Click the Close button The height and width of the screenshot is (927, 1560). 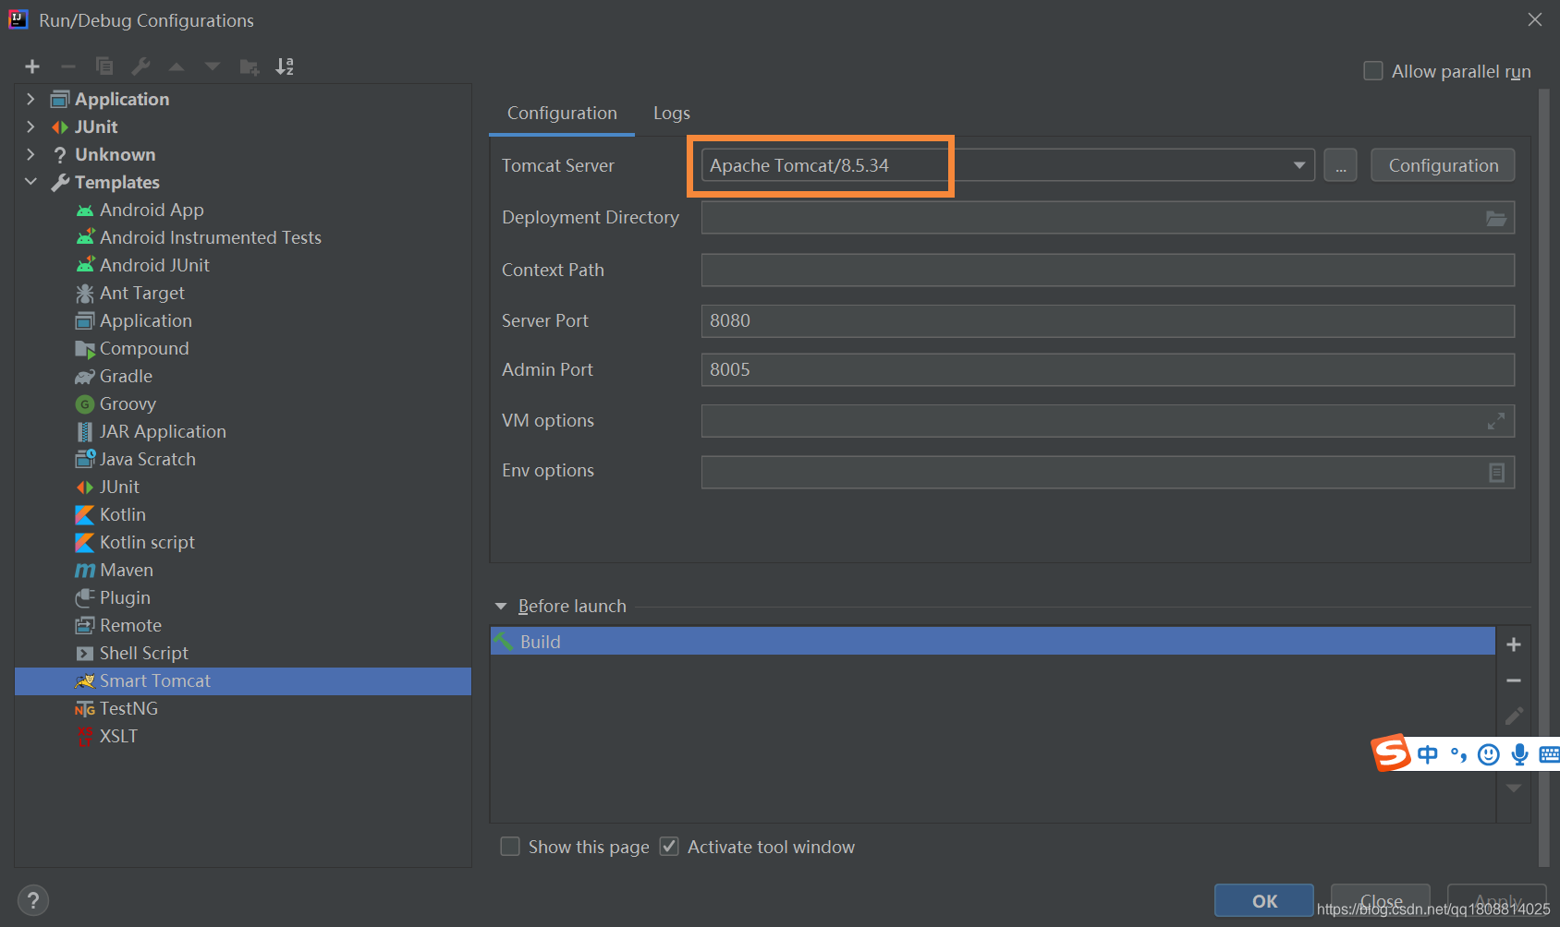[1381, 901]
